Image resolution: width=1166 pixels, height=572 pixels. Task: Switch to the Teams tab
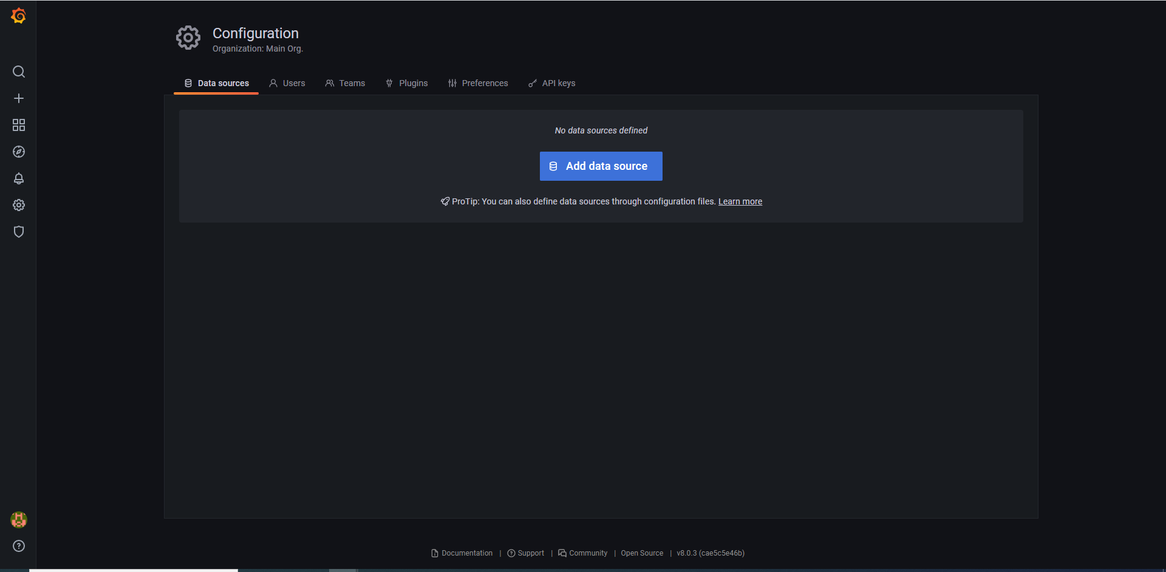point(345,83)
